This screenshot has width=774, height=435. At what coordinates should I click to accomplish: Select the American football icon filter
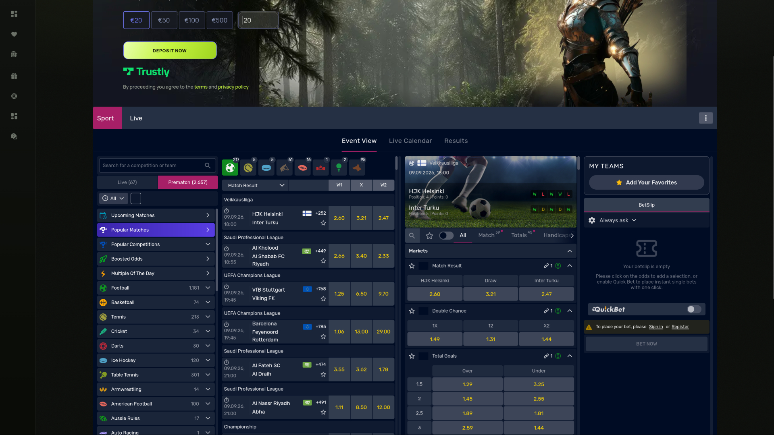[302, 168]
